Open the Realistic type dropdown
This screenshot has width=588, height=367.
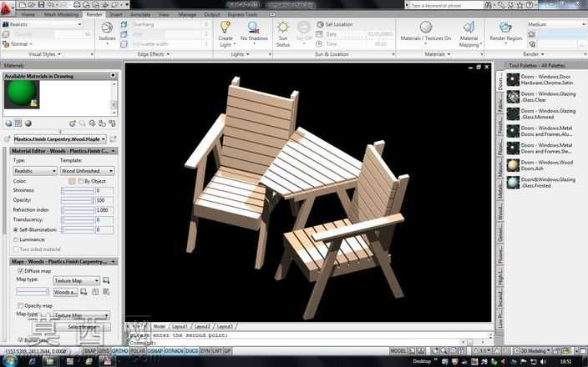[35, 171]
